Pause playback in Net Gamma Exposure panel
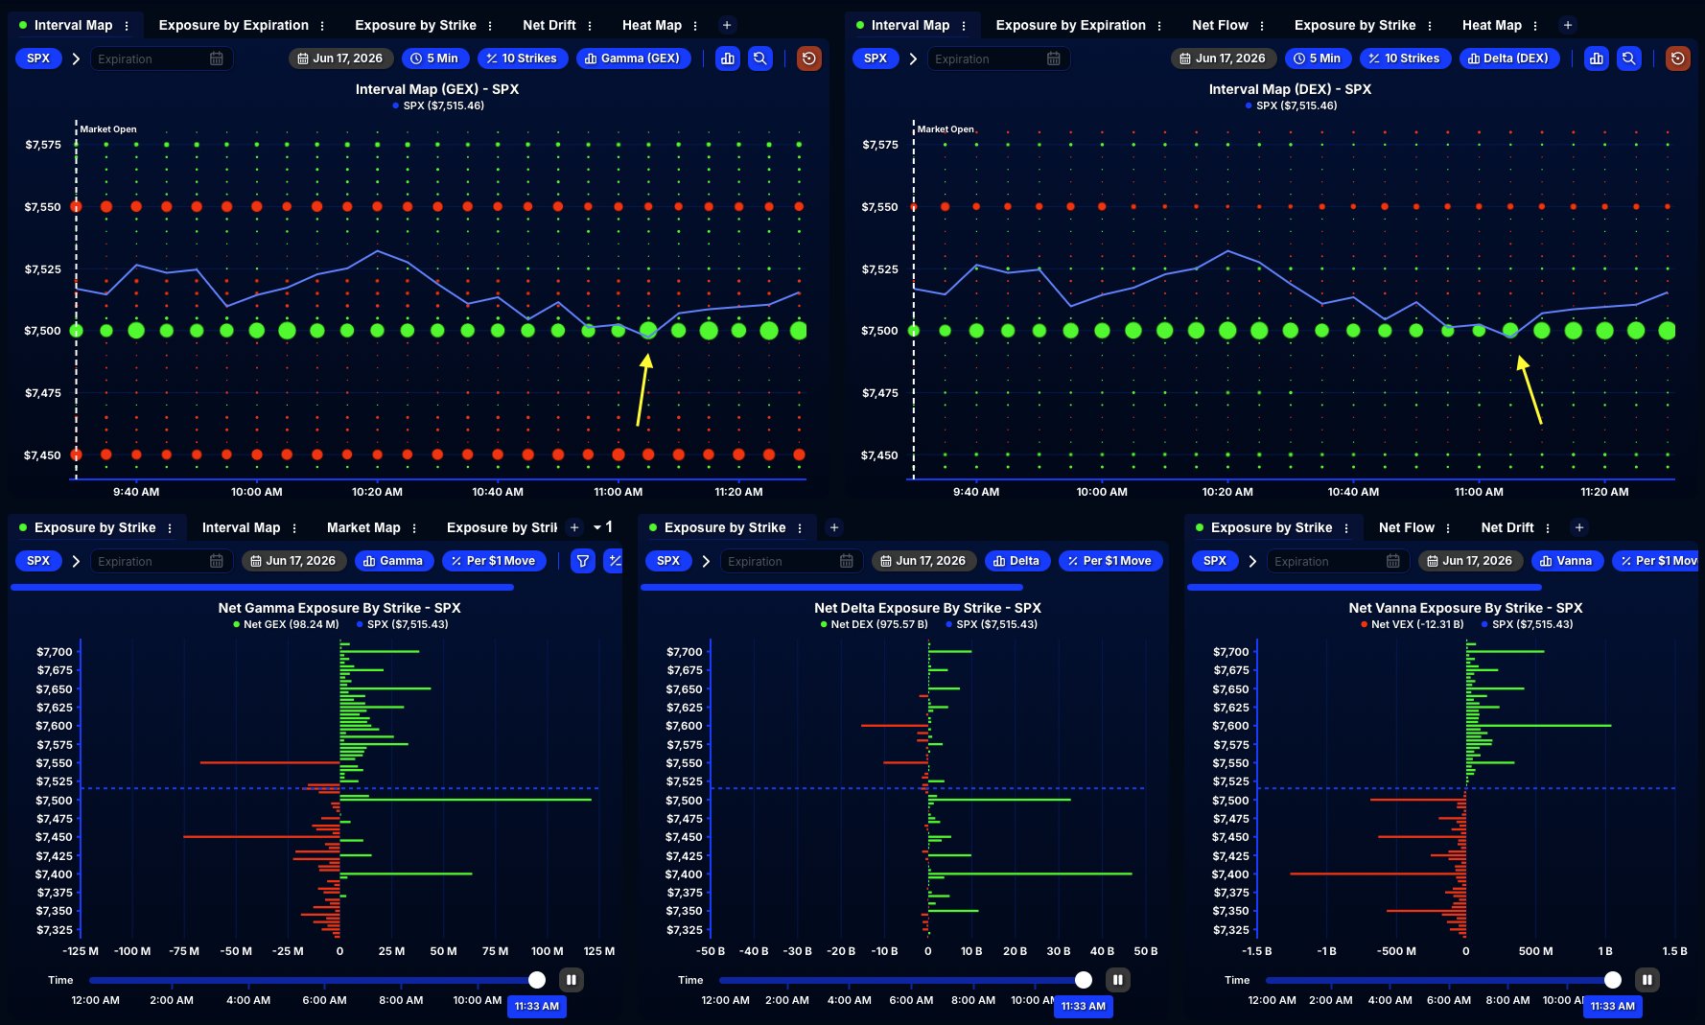The width and height of the screenshot is (1705, 1025). [x=572, y=980]
